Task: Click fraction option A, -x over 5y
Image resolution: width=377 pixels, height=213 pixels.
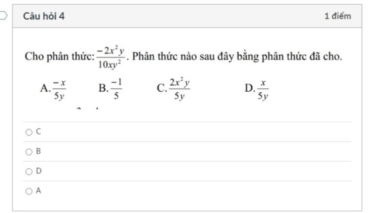Action: click(59, 89)
